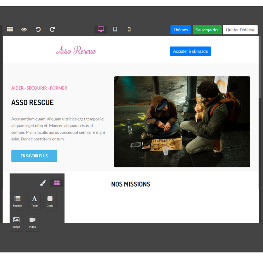The image size is (263, 263).
Task: Toggle preview mode with the eye icon
Action: [24, 29]
